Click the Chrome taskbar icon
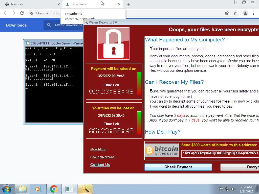The width and height of the screenshot is (259, 194). pyautogui.click(x=54, y=189)
